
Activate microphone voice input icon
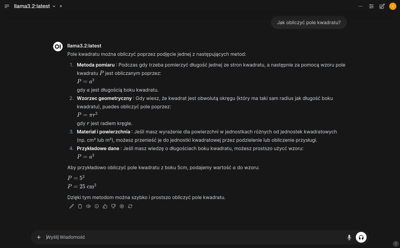[349, 237]
